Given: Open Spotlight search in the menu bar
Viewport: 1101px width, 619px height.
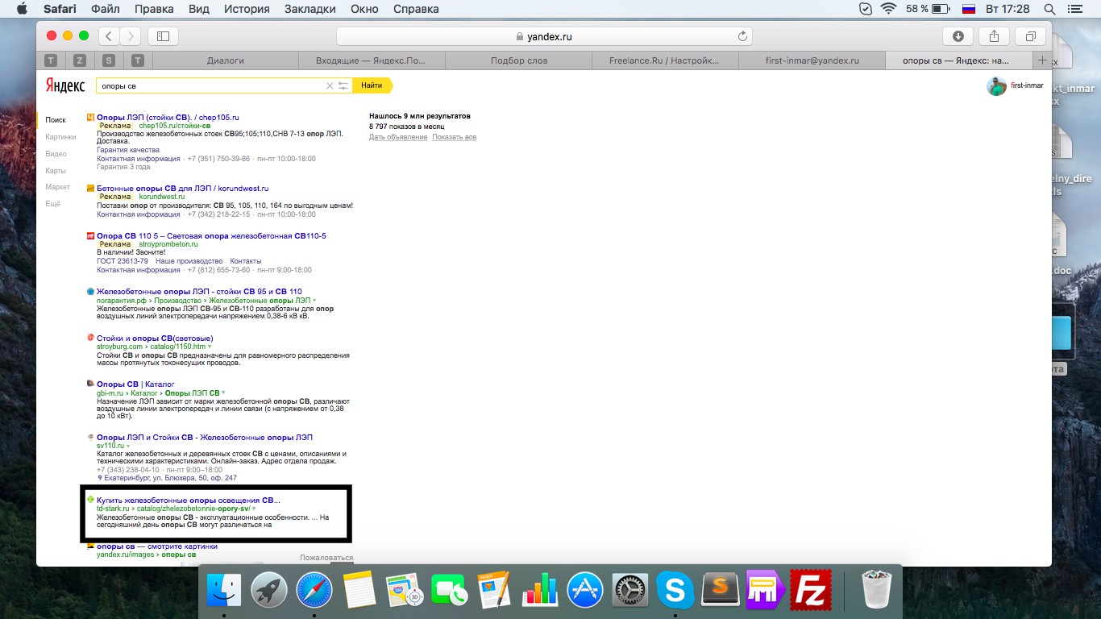Looking at the screenshot, I should pyautogui.click(x=1049, y=9).
